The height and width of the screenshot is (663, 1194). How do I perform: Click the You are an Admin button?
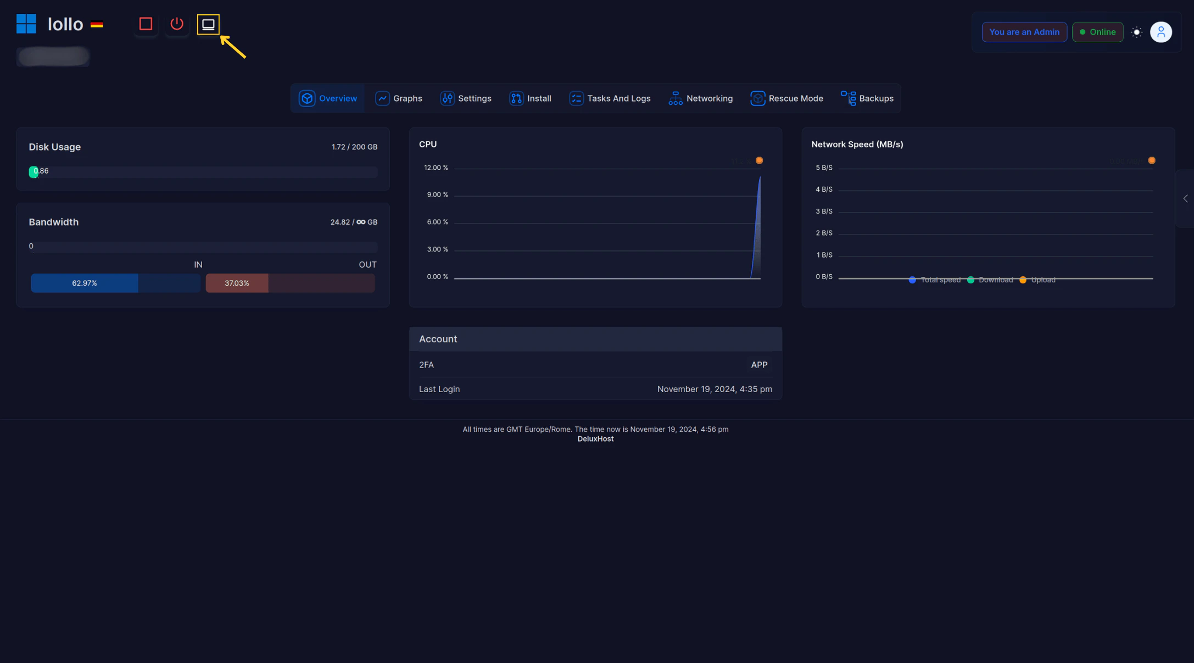tap(1024, 32)
